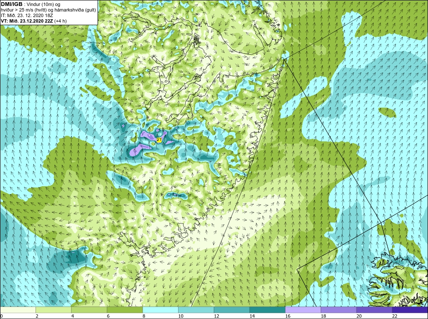Screen dimensions: 428x319
Task: Click the 'hviður > 25 m/s (hvítt)' line
Action: [x=24, y=10]
